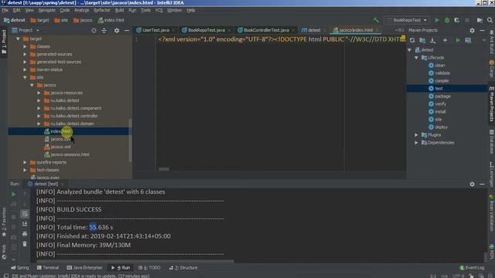
Task: Hide the Project tool window
Action: [x=127, y=30]
